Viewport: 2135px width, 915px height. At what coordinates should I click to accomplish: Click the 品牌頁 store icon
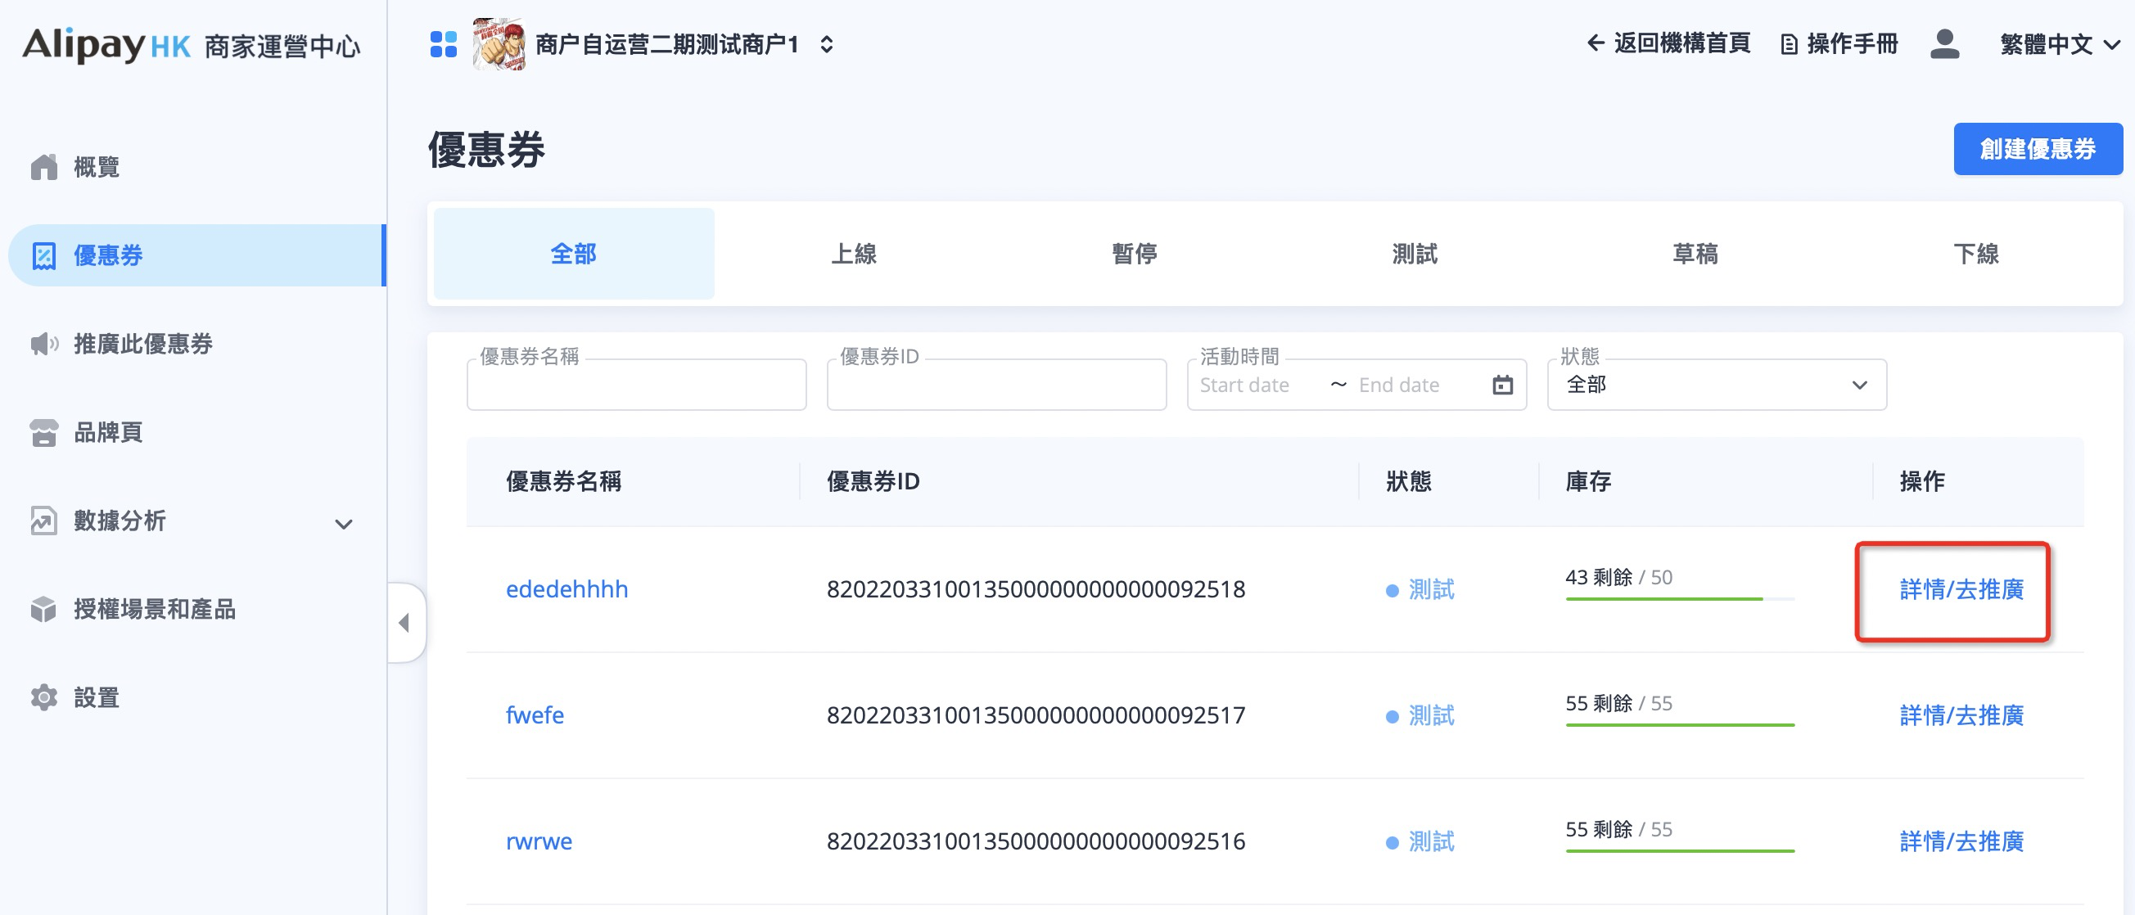coord(44,432)
